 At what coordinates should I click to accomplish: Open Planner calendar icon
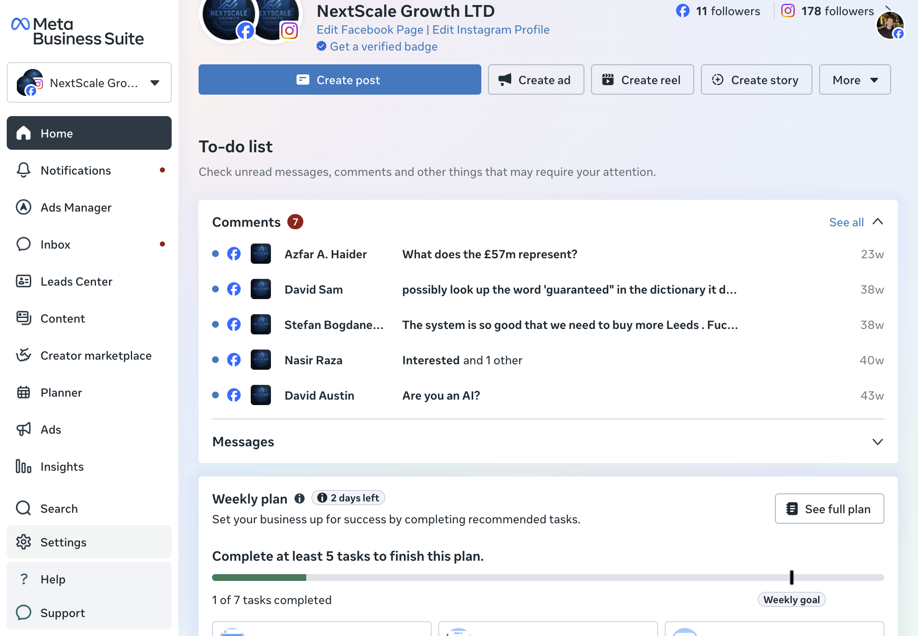tap(24, 392)
